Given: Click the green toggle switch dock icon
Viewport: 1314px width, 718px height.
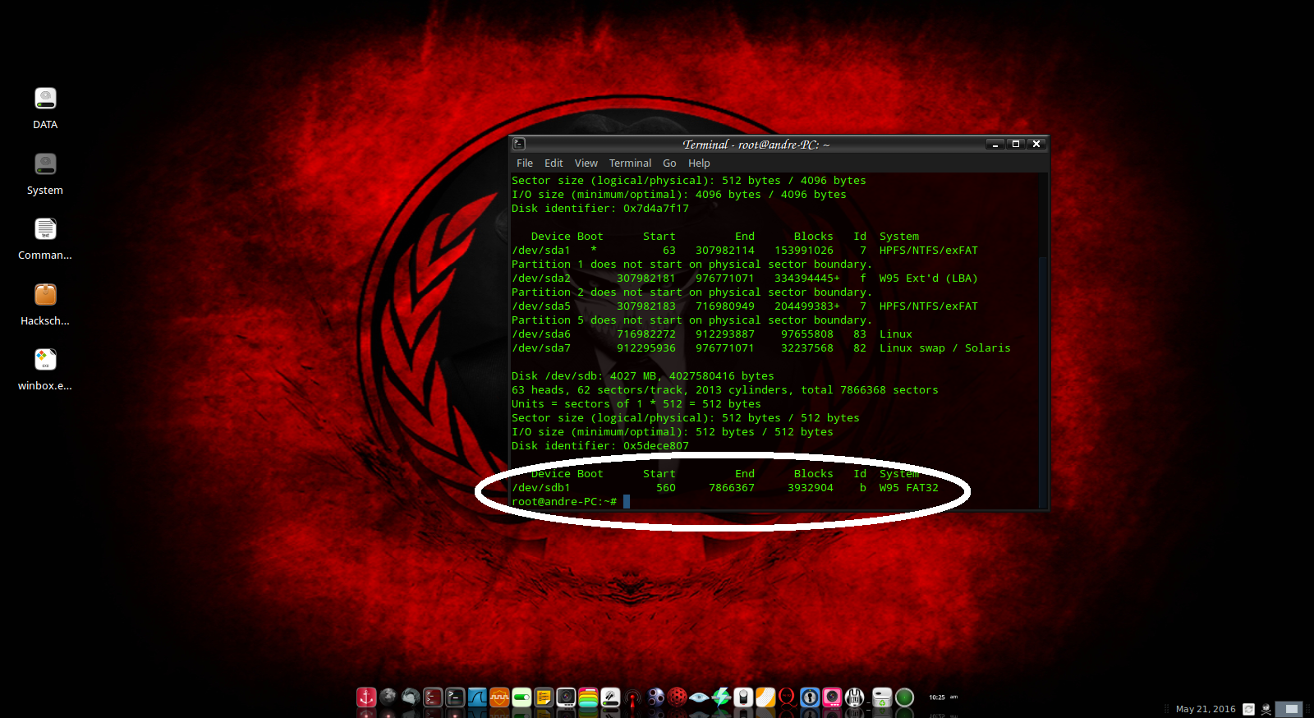Looking at the screenshot, I should coord(521,697).
